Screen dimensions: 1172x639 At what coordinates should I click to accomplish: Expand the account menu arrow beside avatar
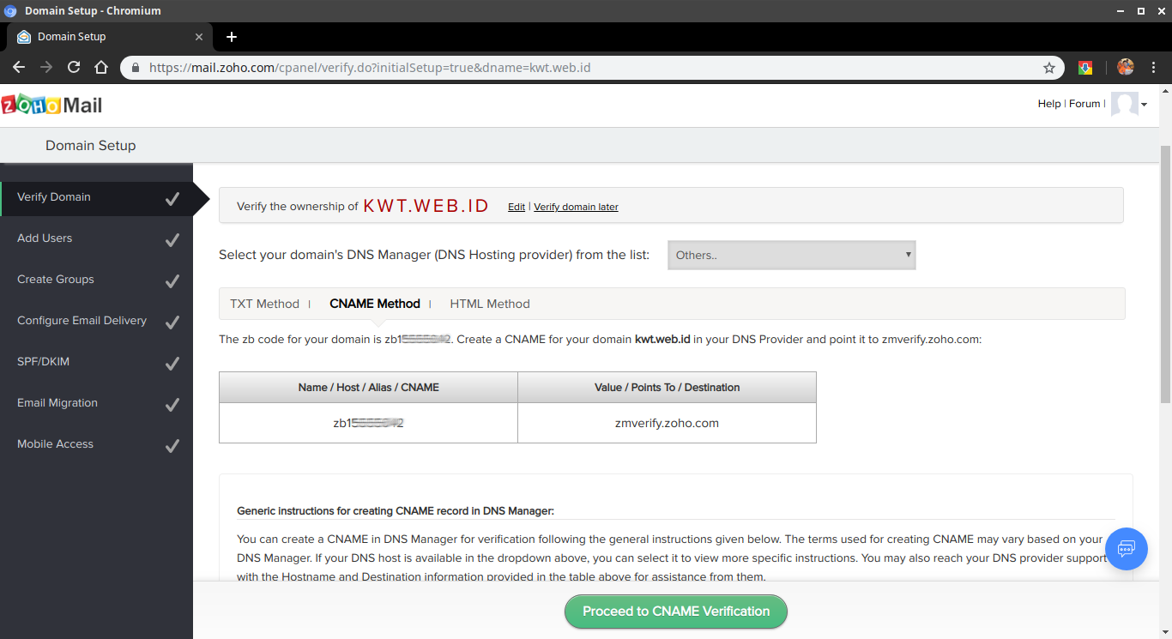pyautogui.click(x=1145, y=105)
